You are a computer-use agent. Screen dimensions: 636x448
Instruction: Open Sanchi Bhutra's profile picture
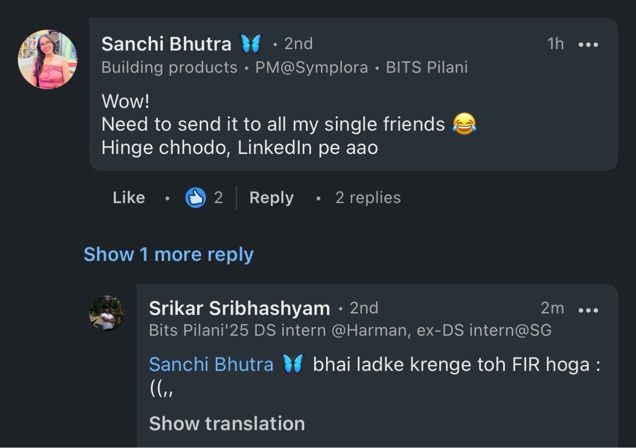(x=48, y=59)
